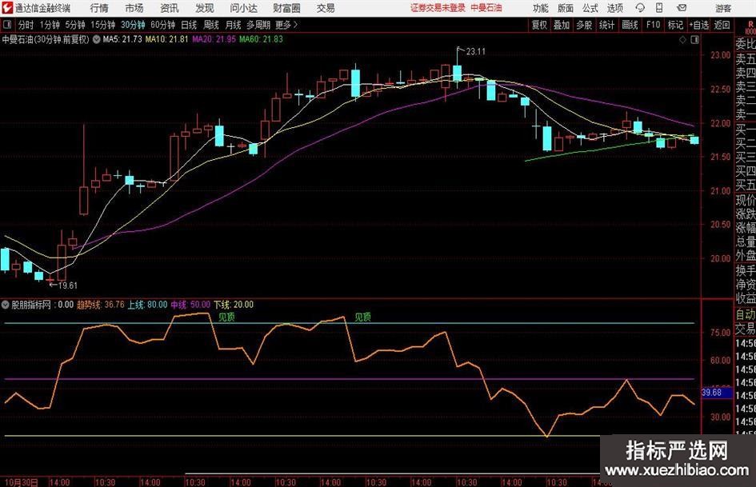The width and height of the screenshot is (756, 487).
Task: Switch to 5分钟 period tab
Action: (x=75, y=25)
